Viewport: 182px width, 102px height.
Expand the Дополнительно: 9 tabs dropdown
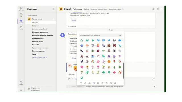(x=117, y=9)
